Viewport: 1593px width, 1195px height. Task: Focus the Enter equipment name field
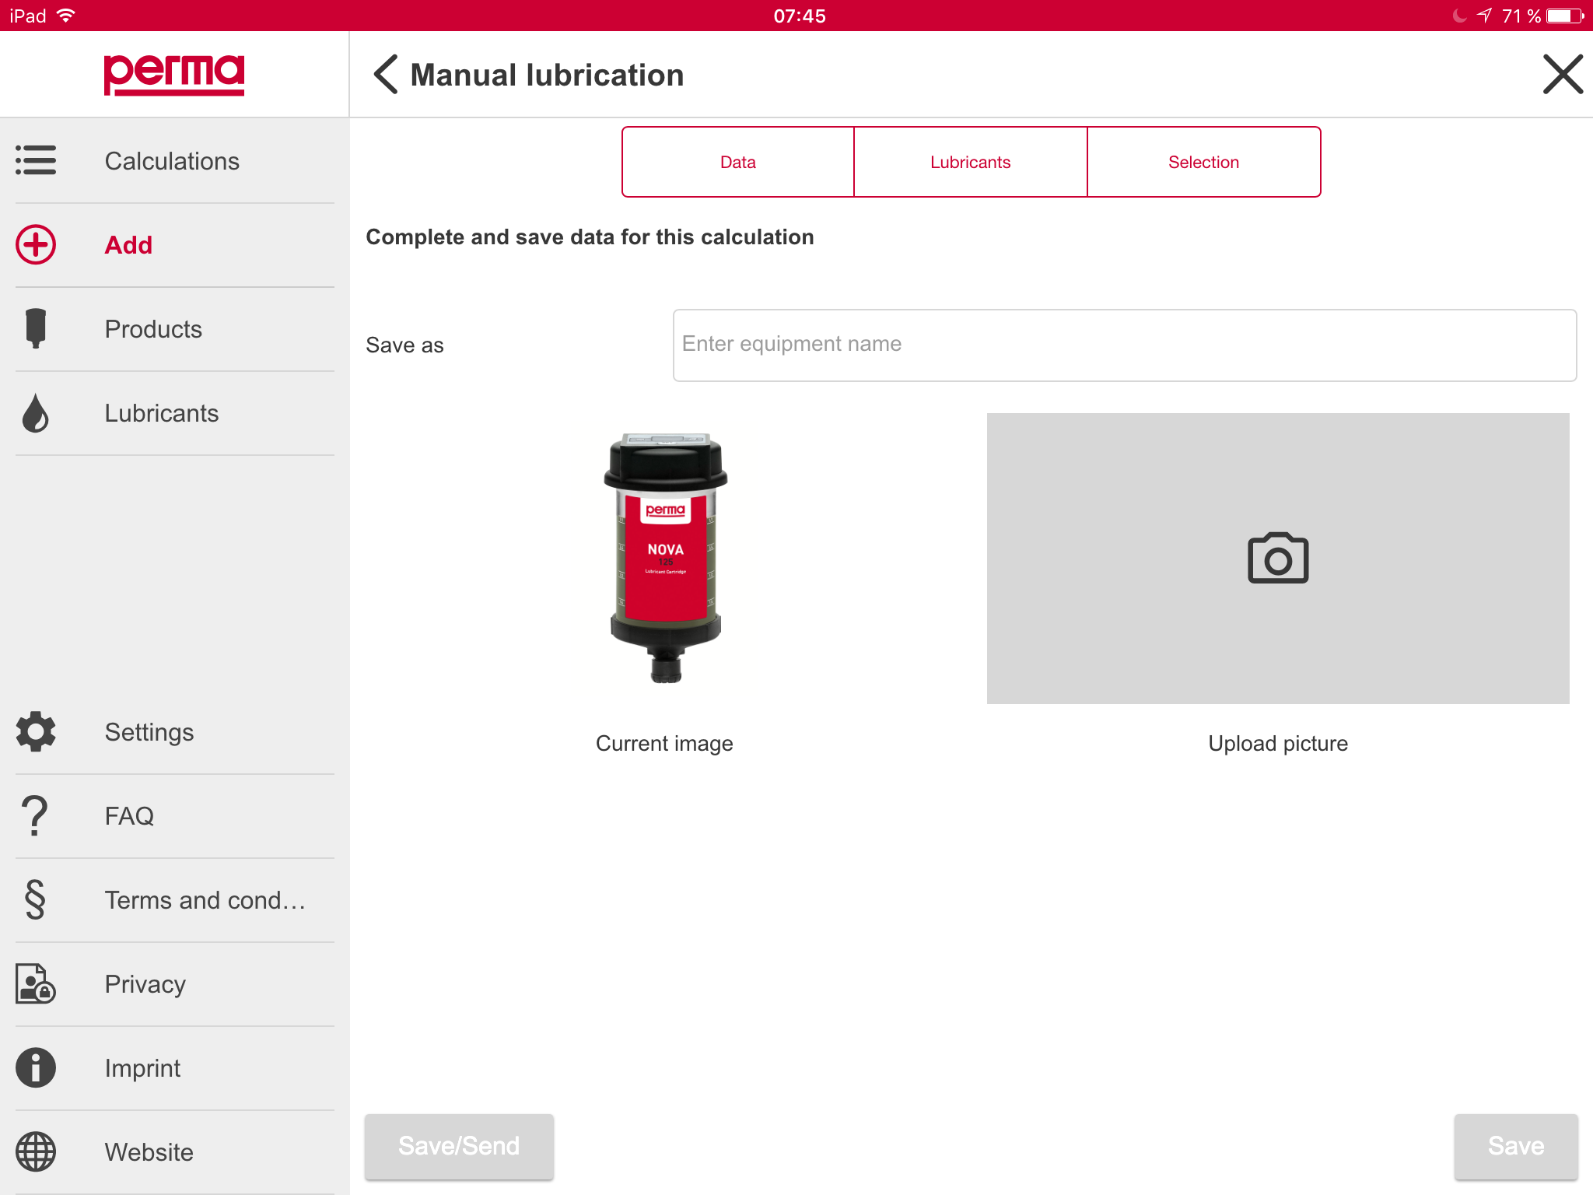1124,345
